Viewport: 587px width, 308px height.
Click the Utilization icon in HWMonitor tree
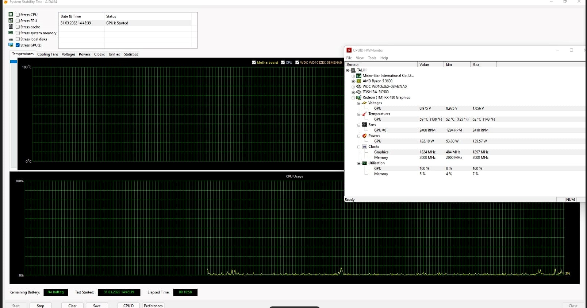364,163
